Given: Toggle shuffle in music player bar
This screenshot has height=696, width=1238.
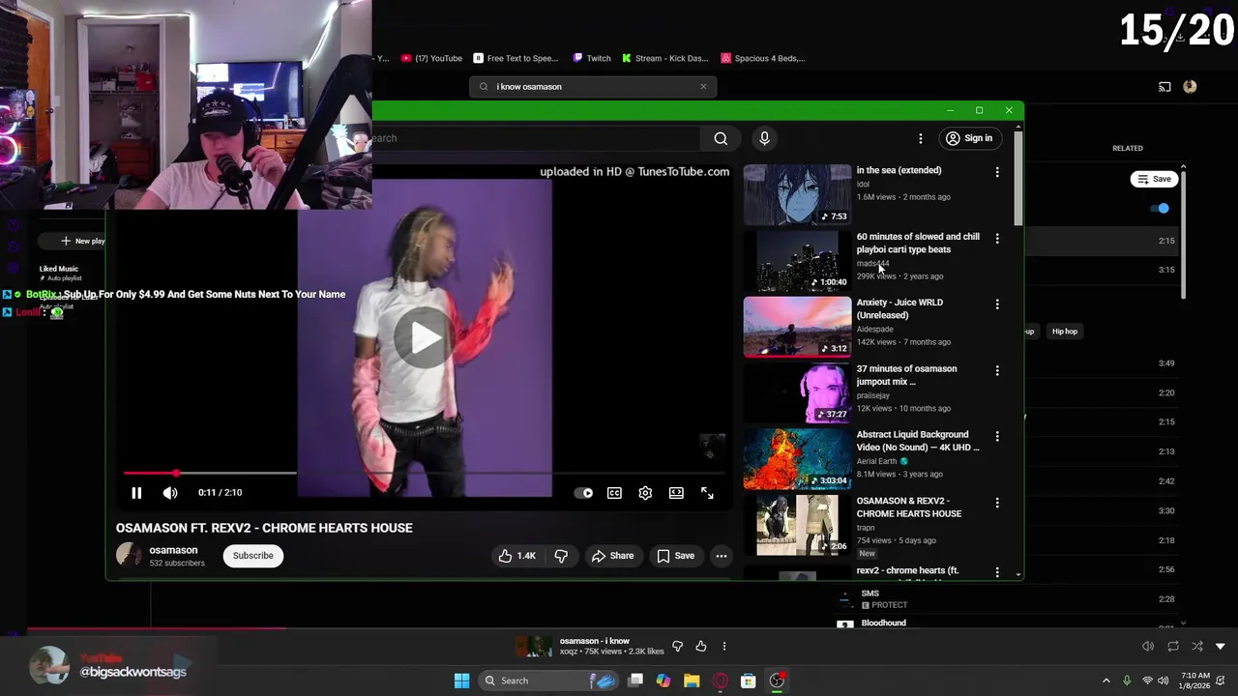Looking at the screenshot, I should pos(1197,646).
